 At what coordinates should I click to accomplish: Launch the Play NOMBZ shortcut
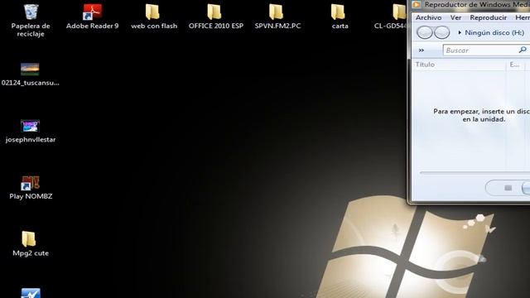[31, 188]
